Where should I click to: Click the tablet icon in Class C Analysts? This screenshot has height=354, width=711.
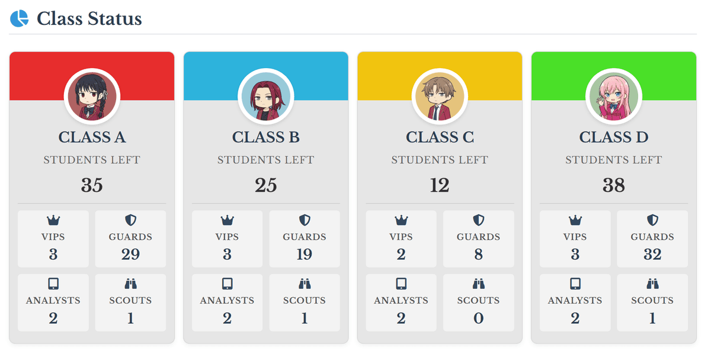coord(401,284)
